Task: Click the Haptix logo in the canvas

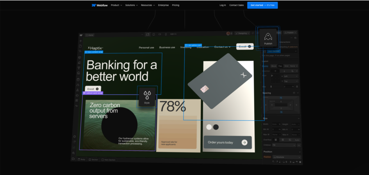Action: [96, 48]
